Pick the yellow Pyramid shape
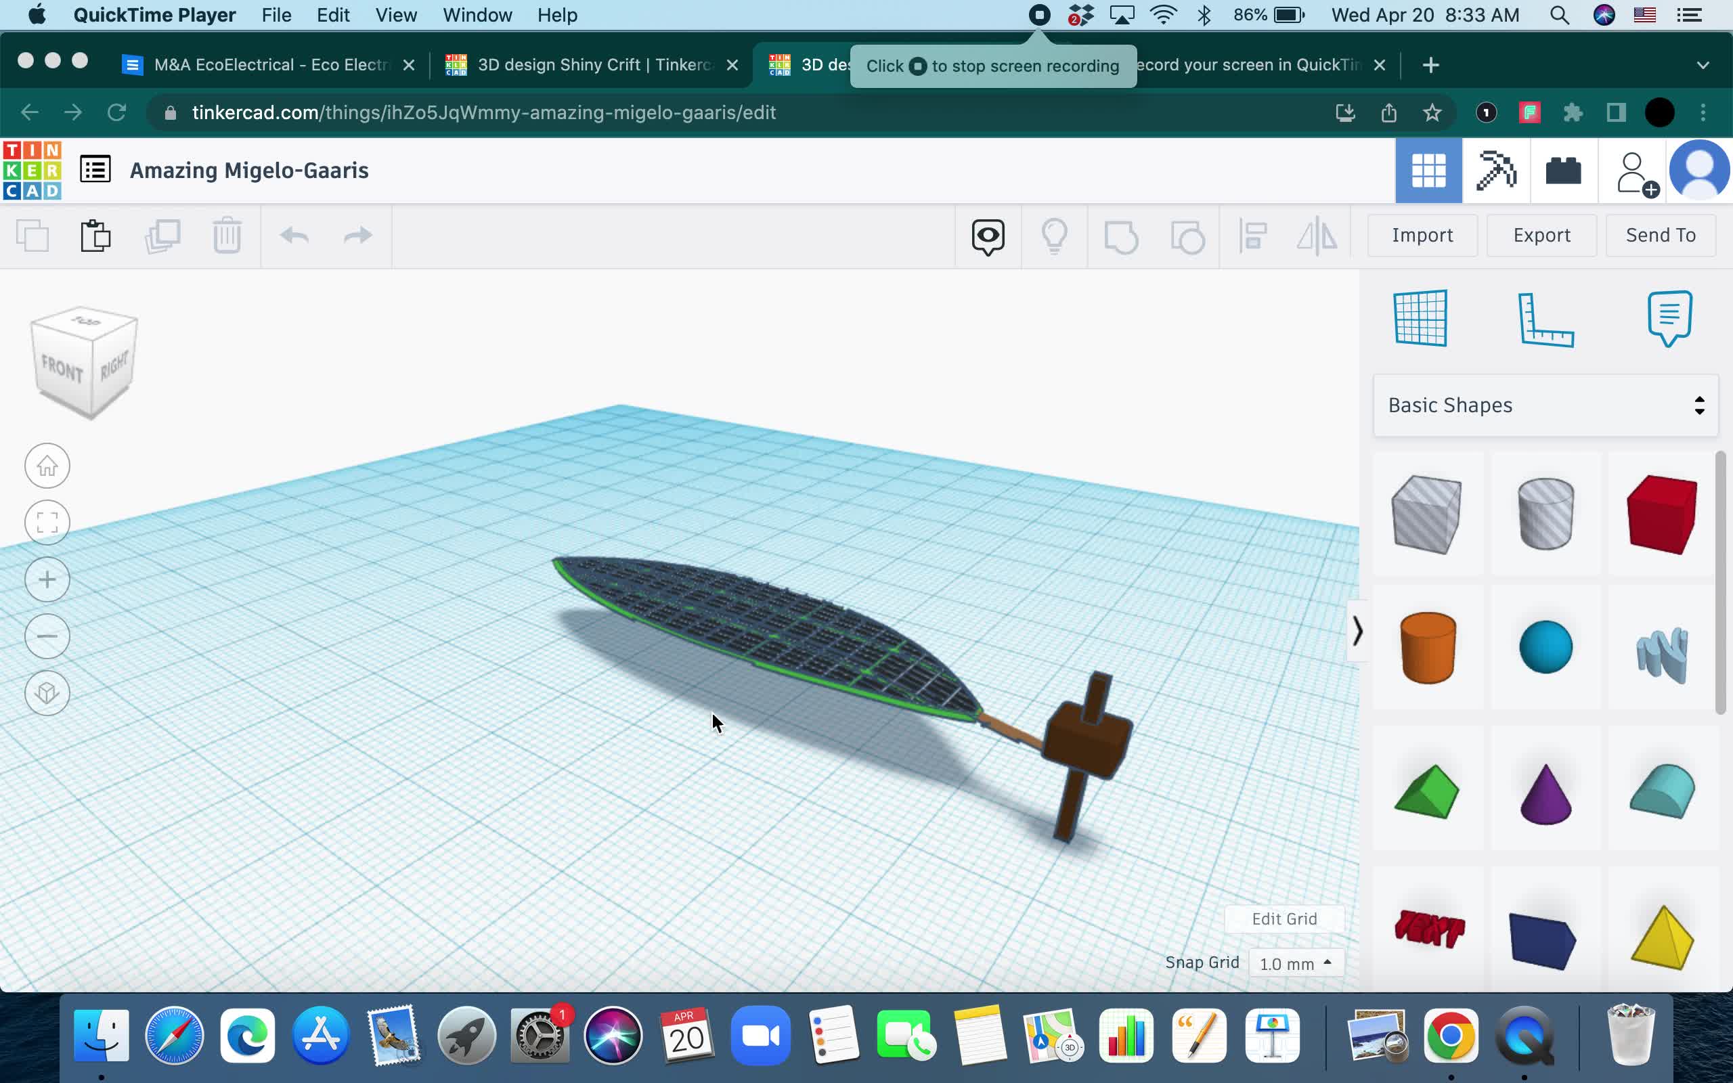The width and height of the screenshot is (1733, 1083). pyautogui.click(x=1662, y=937)
